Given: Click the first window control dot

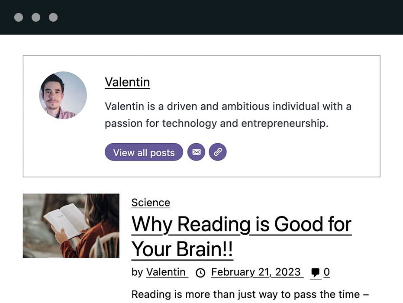Looking at the screenshot, I should (19, 17).
